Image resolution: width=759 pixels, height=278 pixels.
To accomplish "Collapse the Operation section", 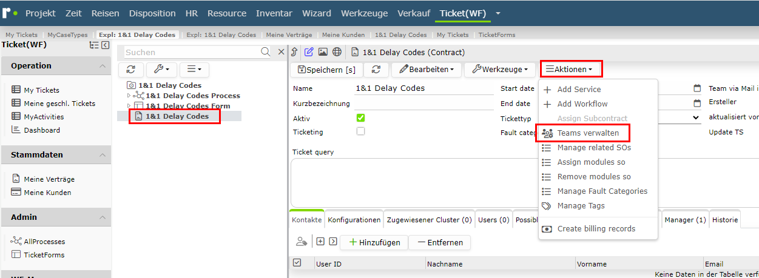I will (x=103, y=66).
